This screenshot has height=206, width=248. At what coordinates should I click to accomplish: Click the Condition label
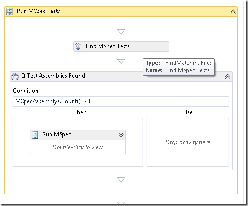tap(25, 91)
